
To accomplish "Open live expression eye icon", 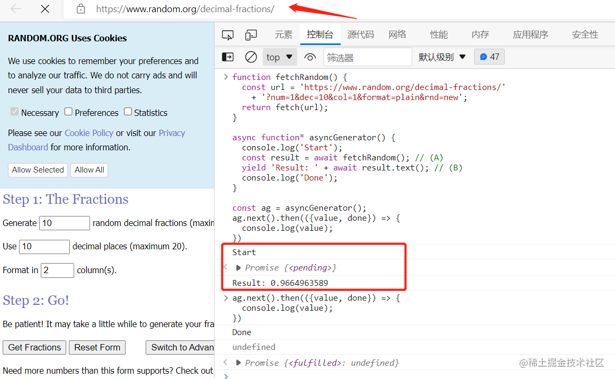I will pyautogui.click(x=310, y=57).
